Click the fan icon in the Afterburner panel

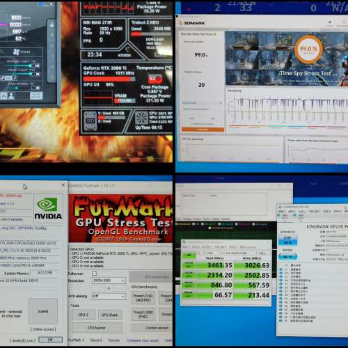point(17,52)
